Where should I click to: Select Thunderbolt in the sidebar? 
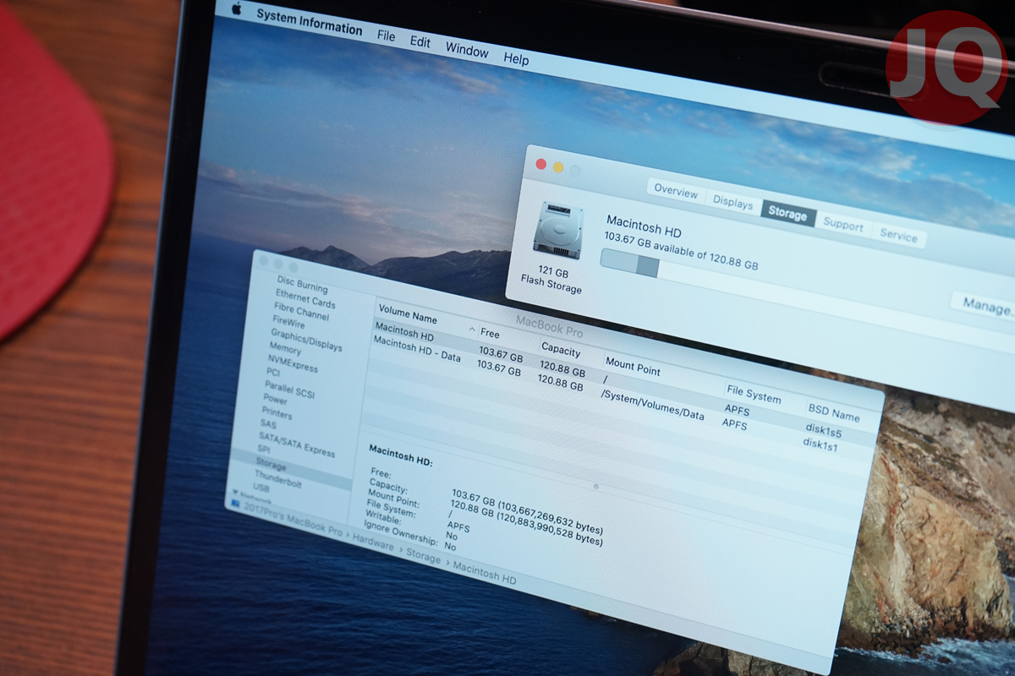[278, 479]
